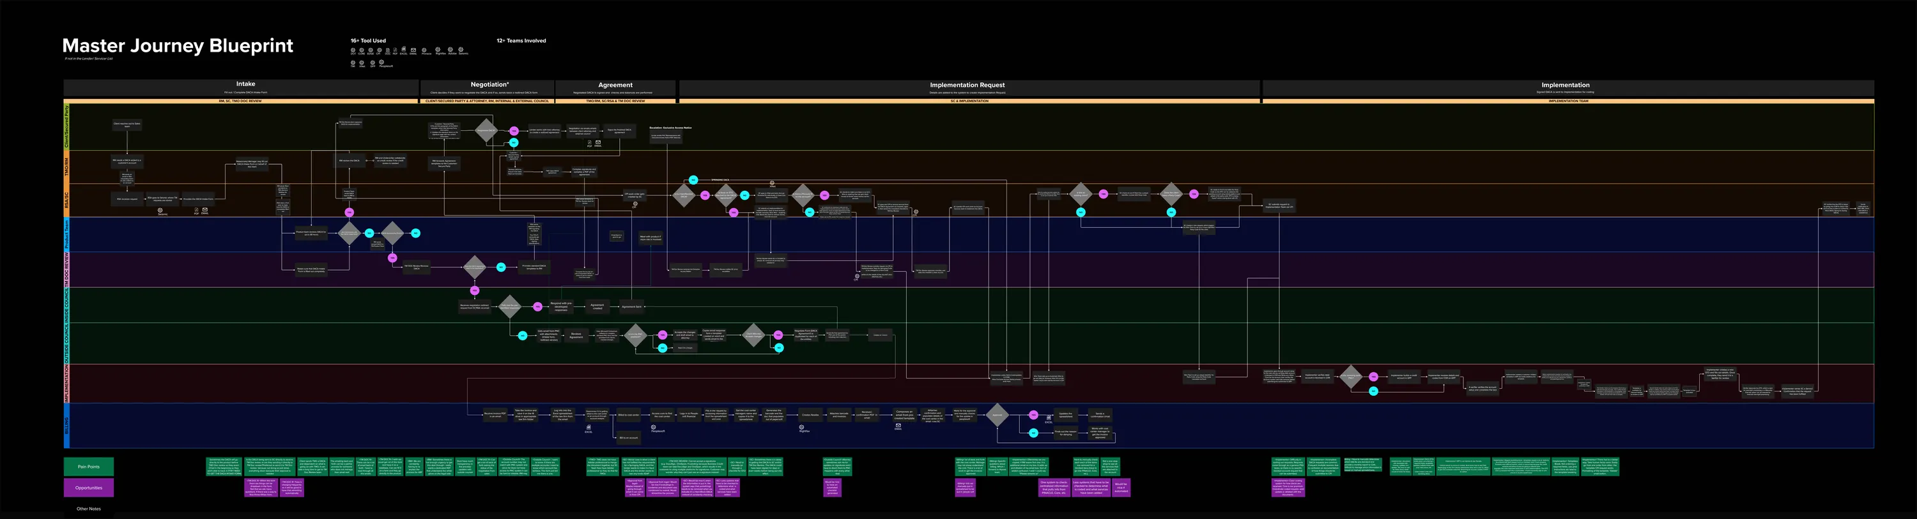1917x519 pixels.
Task: Click the "Client/Secured Party" swimlane label
Action: [66, 127]
